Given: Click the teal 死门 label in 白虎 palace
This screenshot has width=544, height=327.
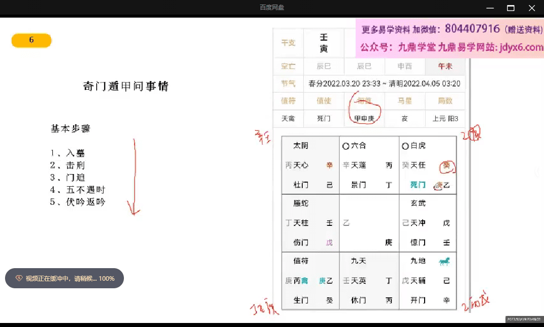Looking at the screenshot, I should [417, 185].
